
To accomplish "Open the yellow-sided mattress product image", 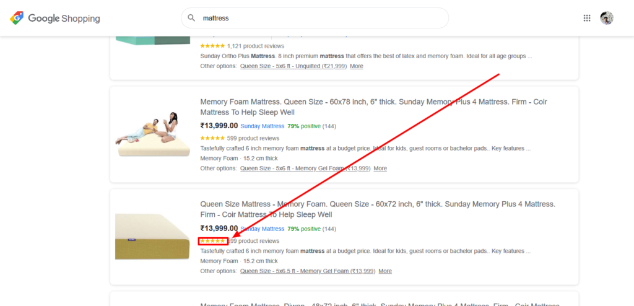I will (x=152, y=237).
